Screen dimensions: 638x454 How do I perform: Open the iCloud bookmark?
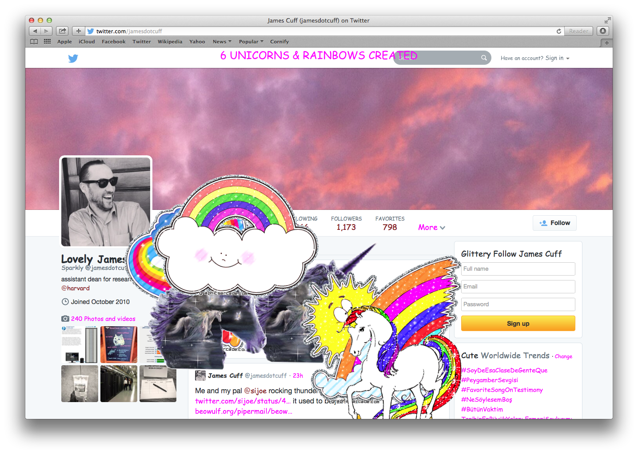click(87, 42)
